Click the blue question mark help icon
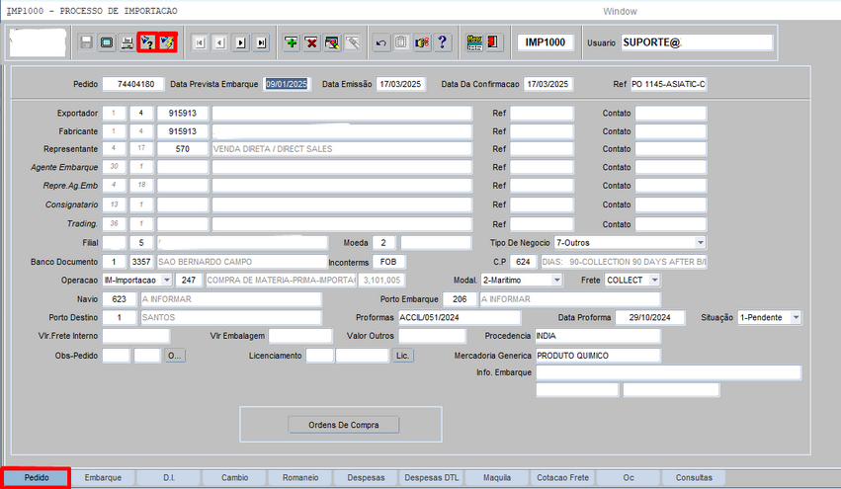Screen dimensions: 841x489 [x=443, y=42]
